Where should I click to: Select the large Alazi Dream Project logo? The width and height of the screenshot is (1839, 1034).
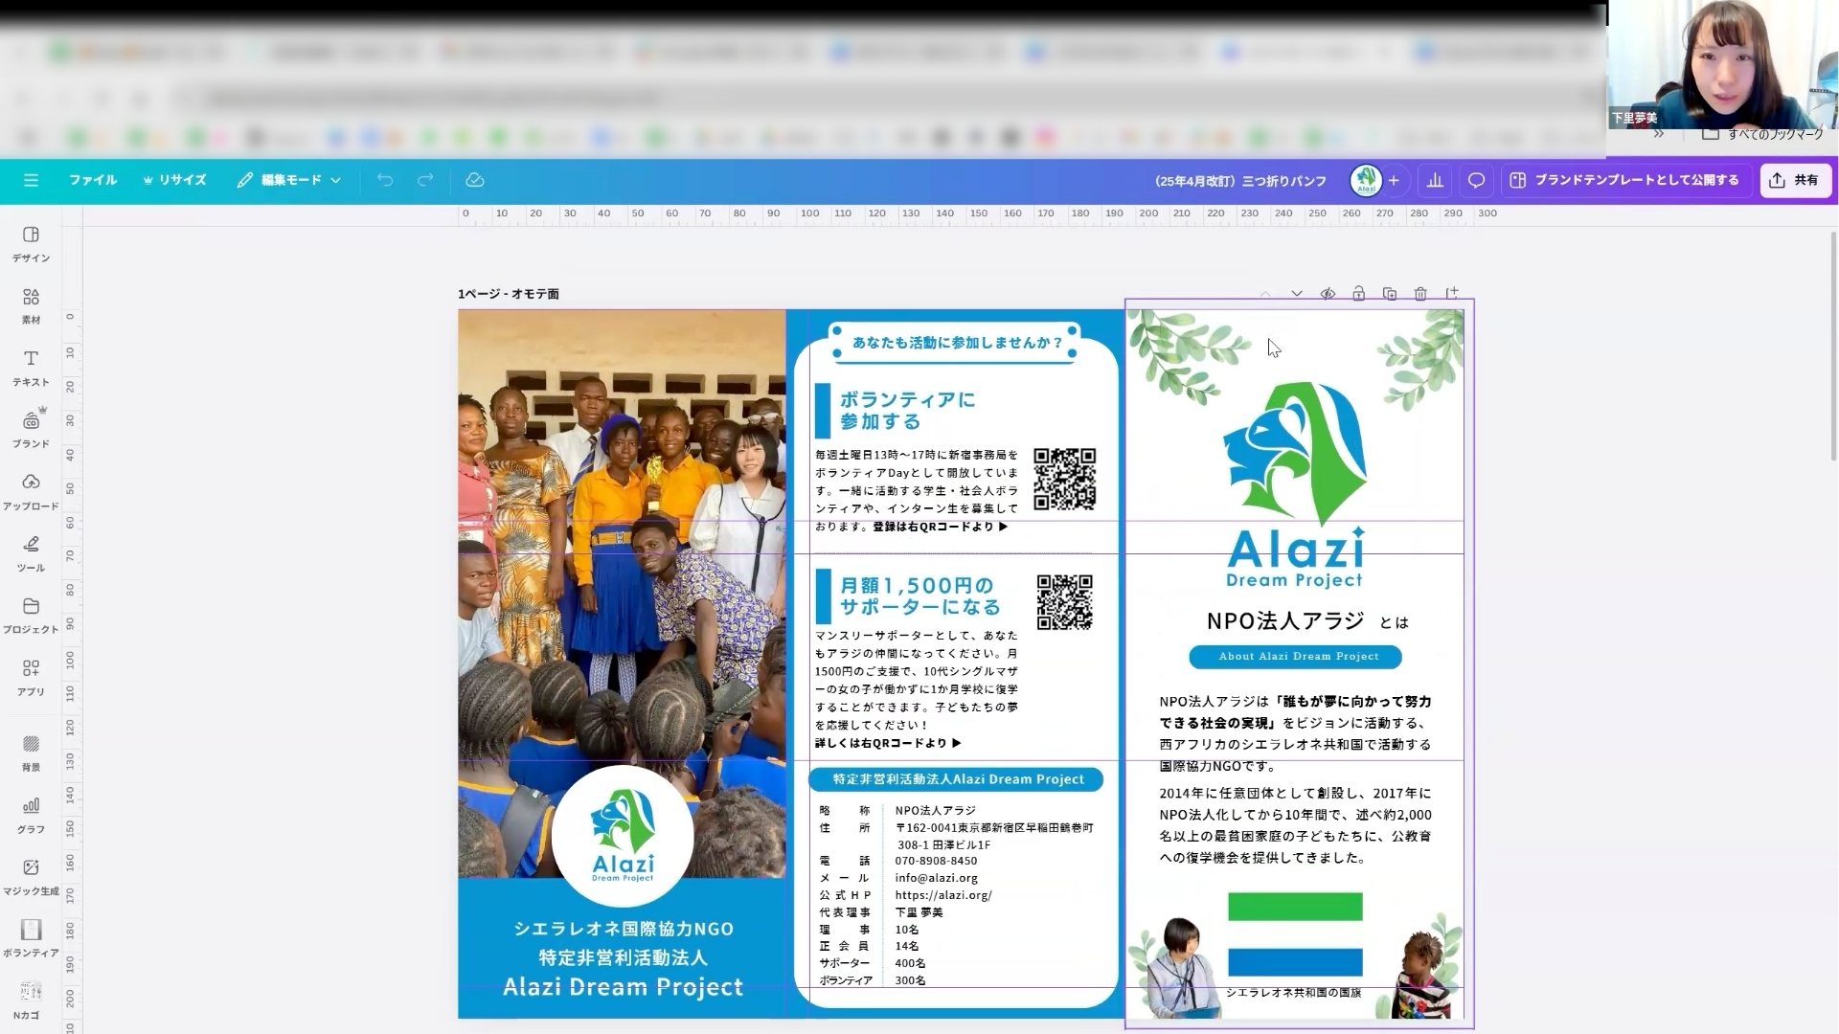coord(1295,484)
